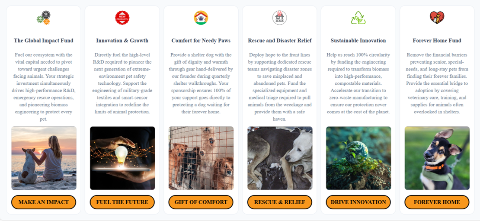Click the gears icon above Global Impact Fund
Viewport: 480px width, 221px height.
44,18
